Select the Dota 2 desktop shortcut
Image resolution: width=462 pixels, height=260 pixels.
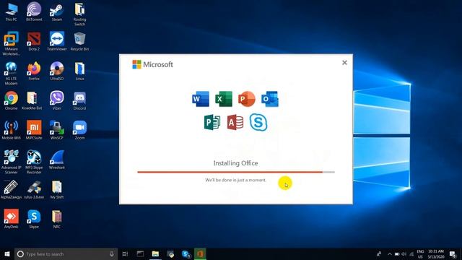pos(34,41)
